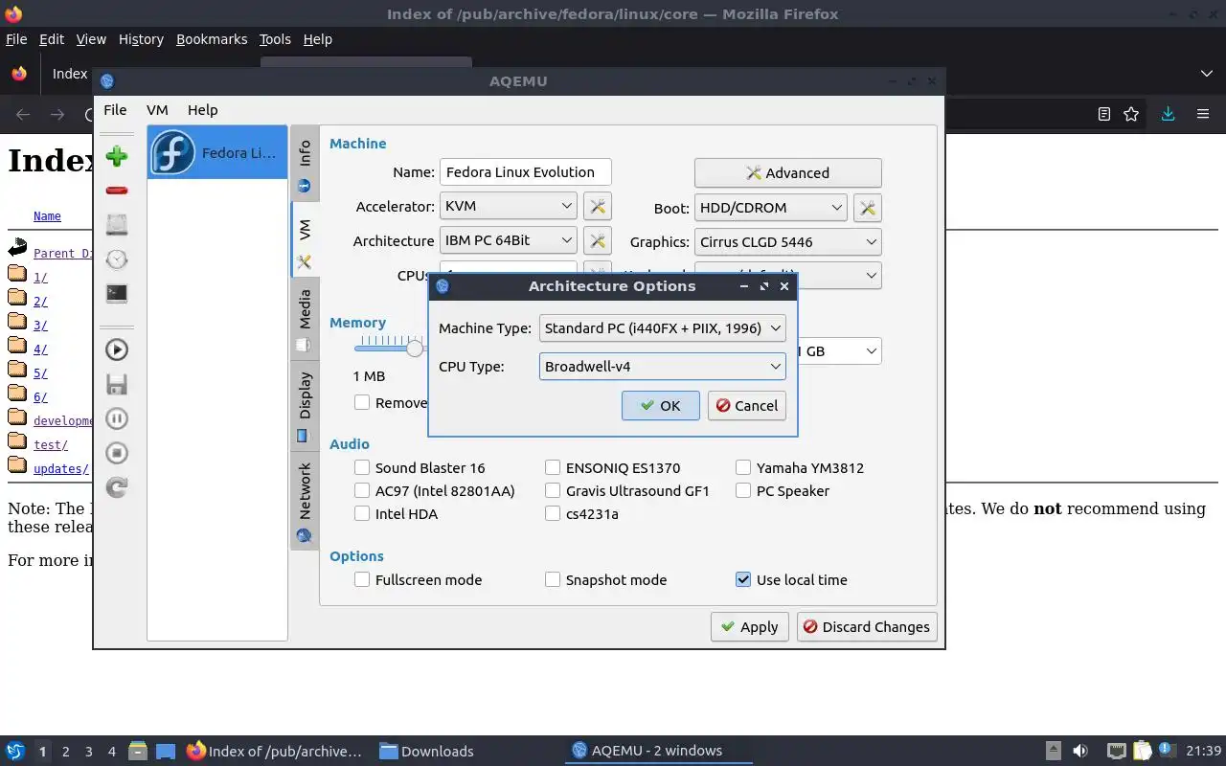Open accelerator settings wrench icon
This screenshot has height=766, width=1226.
tap(597, 206)
